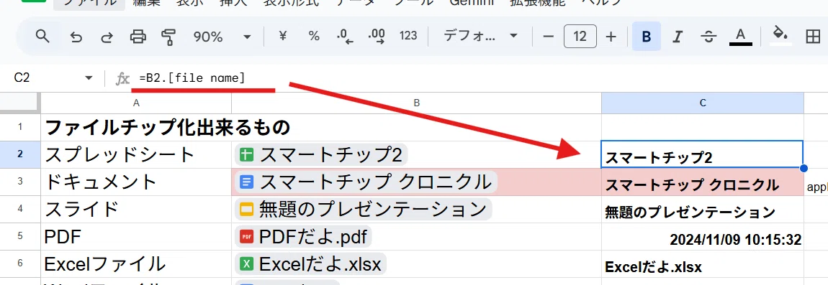Viewport: 828px width, 285px height.
Task: Toggle strikethrough formatting
Action: click(x=708, y=37)
